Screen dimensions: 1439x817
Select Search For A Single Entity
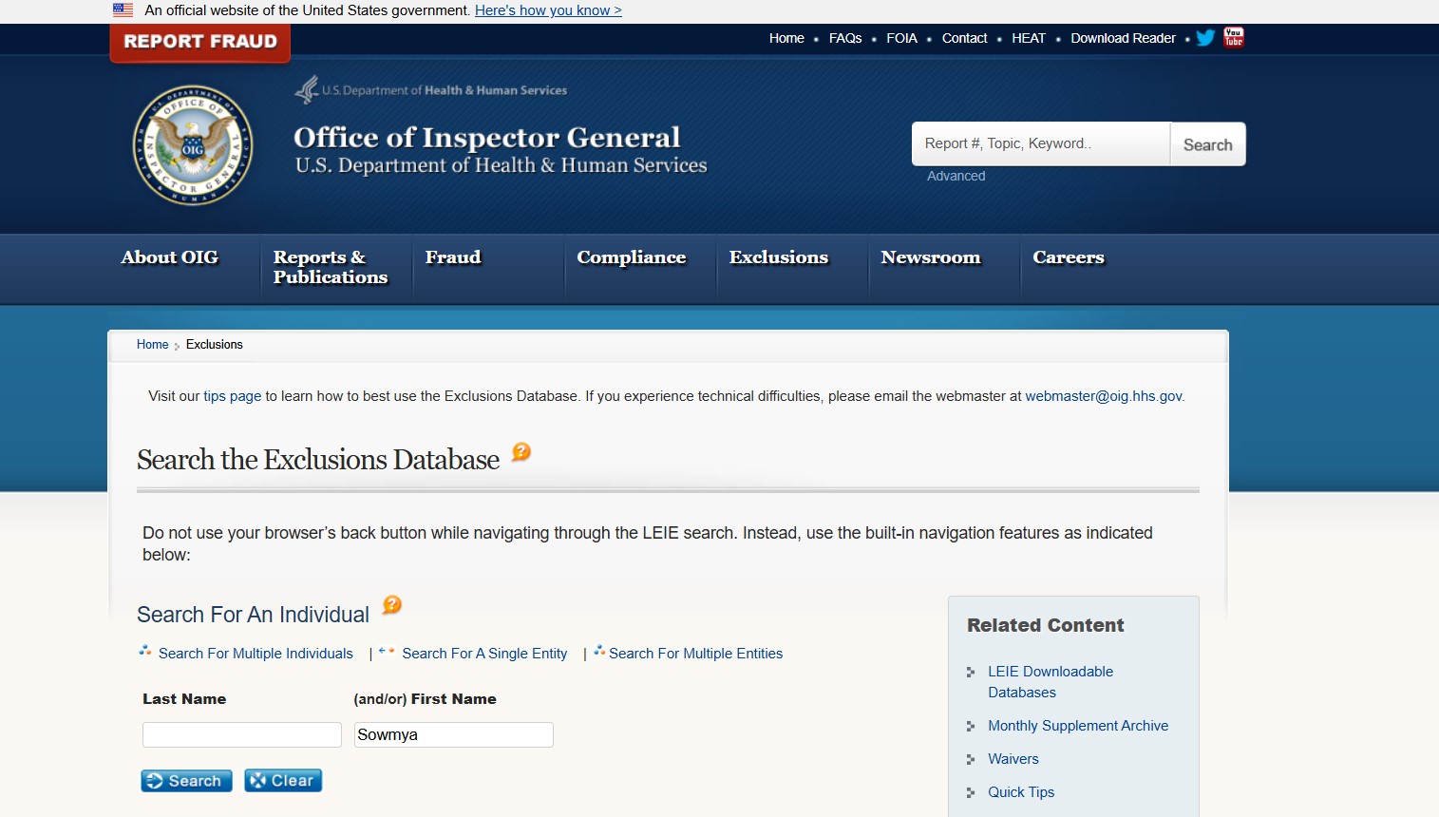click(484, 654)
